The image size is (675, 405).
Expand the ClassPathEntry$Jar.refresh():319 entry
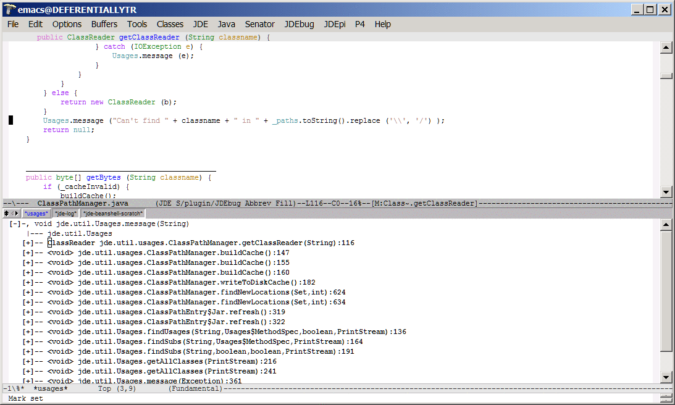28,312
